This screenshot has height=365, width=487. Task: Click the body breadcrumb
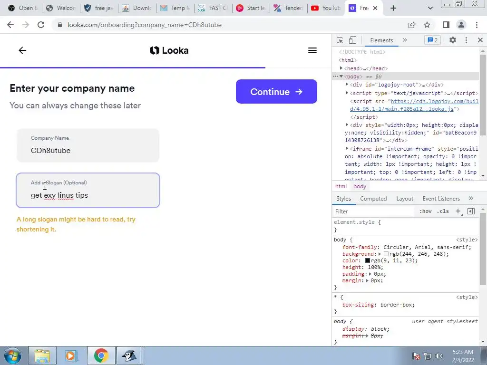(360, 186)
